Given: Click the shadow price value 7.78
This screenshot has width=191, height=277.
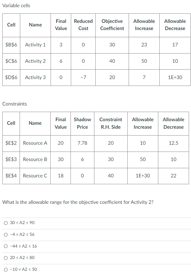Looking at the screenshot, I should pos(82,143).
